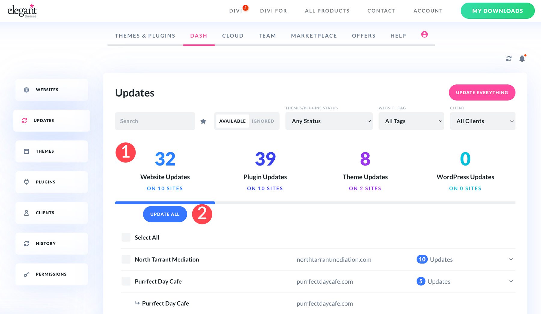Viewport: 541px width, 314px height.
Task: Open the All Tags dropdown
Action: tap(411, 121)
